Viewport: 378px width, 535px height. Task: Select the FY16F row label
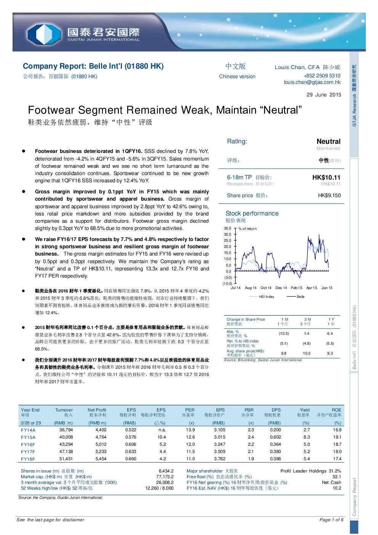click(x=28, y=445)
